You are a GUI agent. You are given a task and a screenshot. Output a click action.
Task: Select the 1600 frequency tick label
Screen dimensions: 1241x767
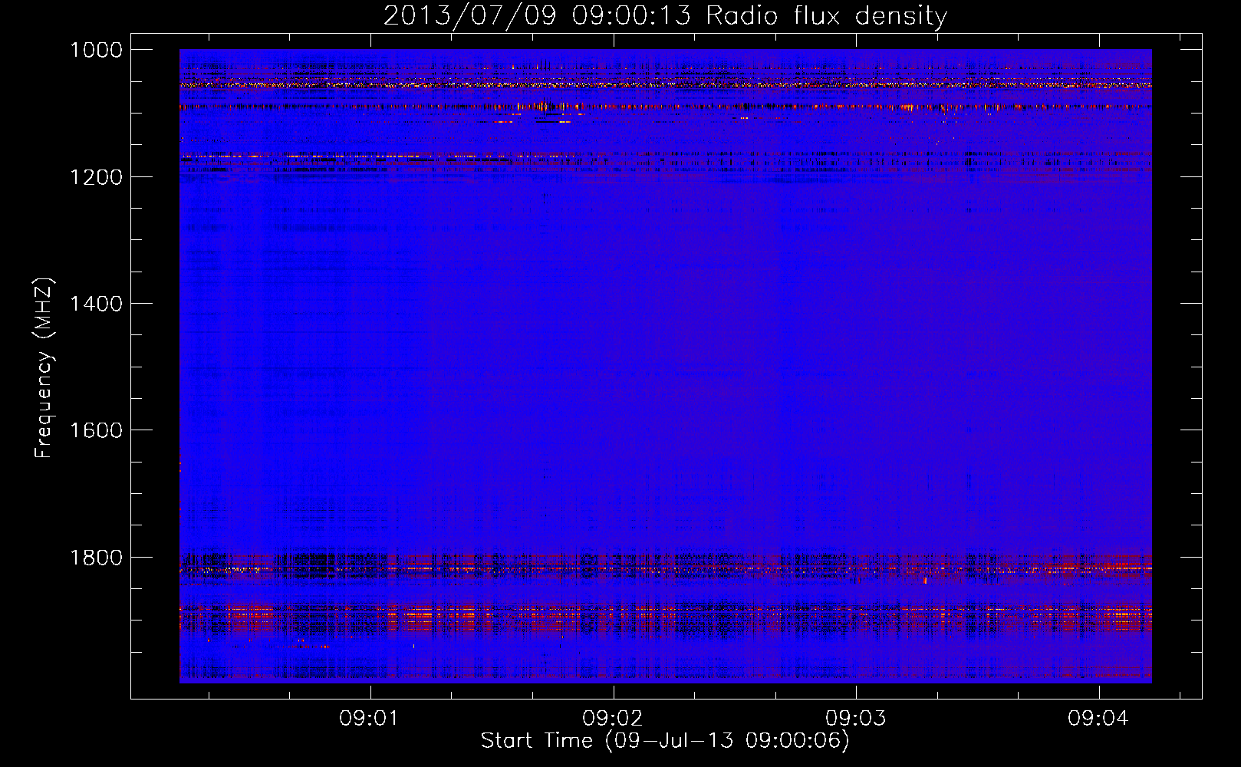(96, 430)
